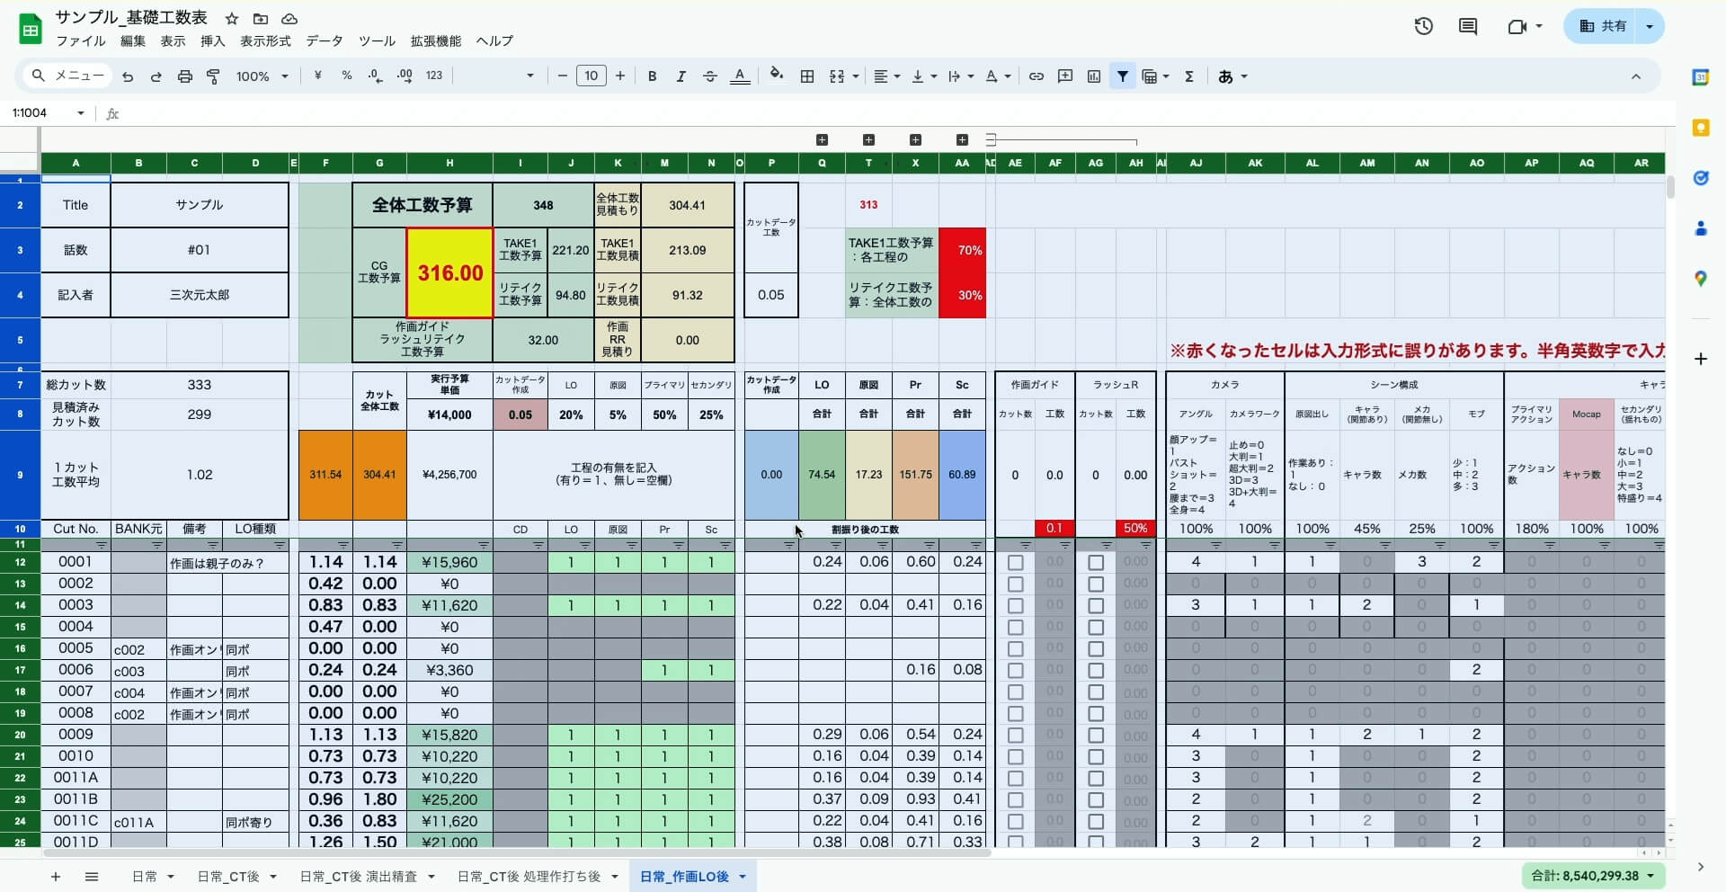Toggle italic formatting
The width and height of the screenshot is (1726, 892).
tap(681, 76)
